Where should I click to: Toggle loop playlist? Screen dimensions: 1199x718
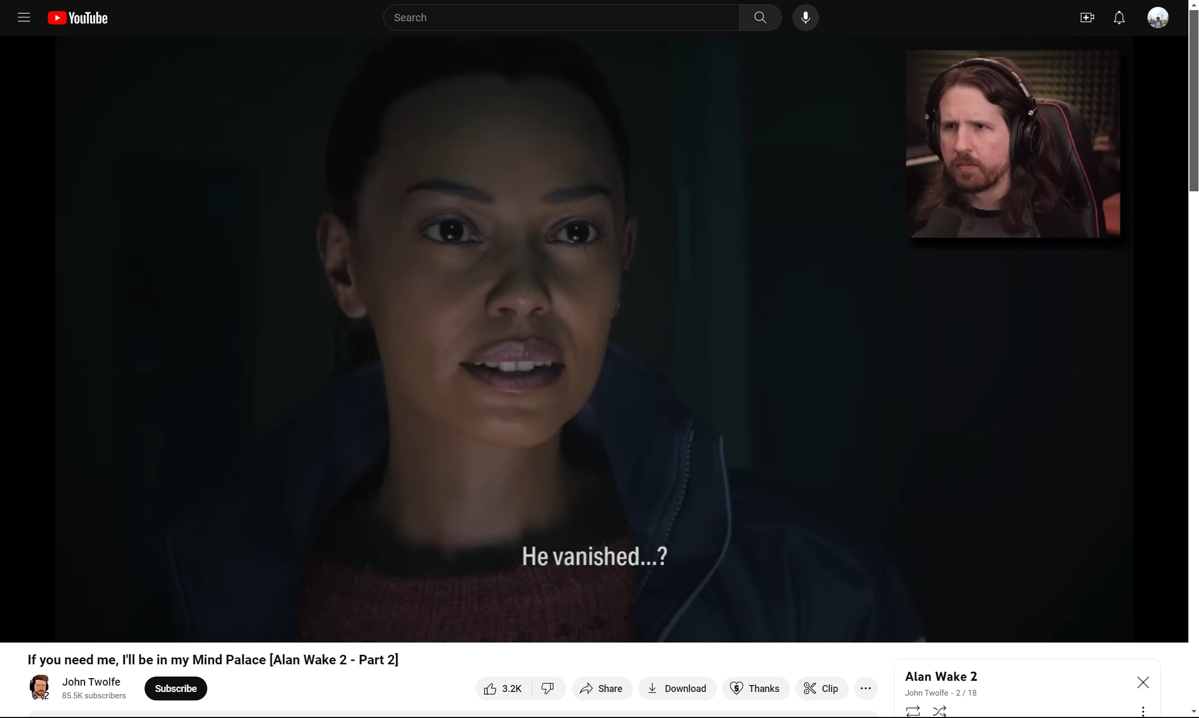click(913, 711)
